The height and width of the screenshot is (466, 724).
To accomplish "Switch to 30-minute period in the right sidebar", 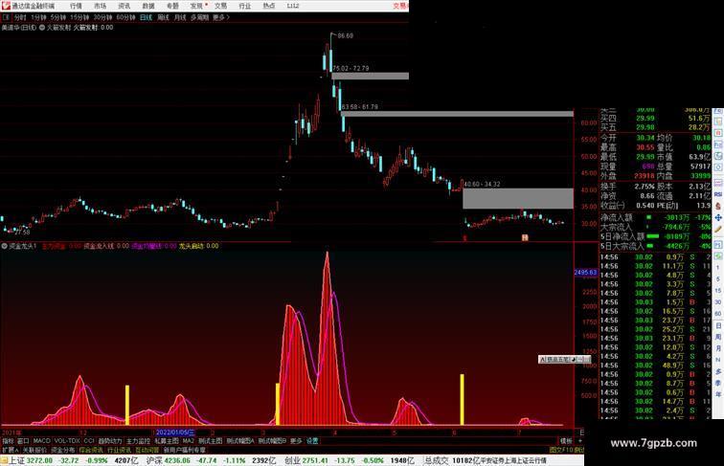I will [718, 302].
